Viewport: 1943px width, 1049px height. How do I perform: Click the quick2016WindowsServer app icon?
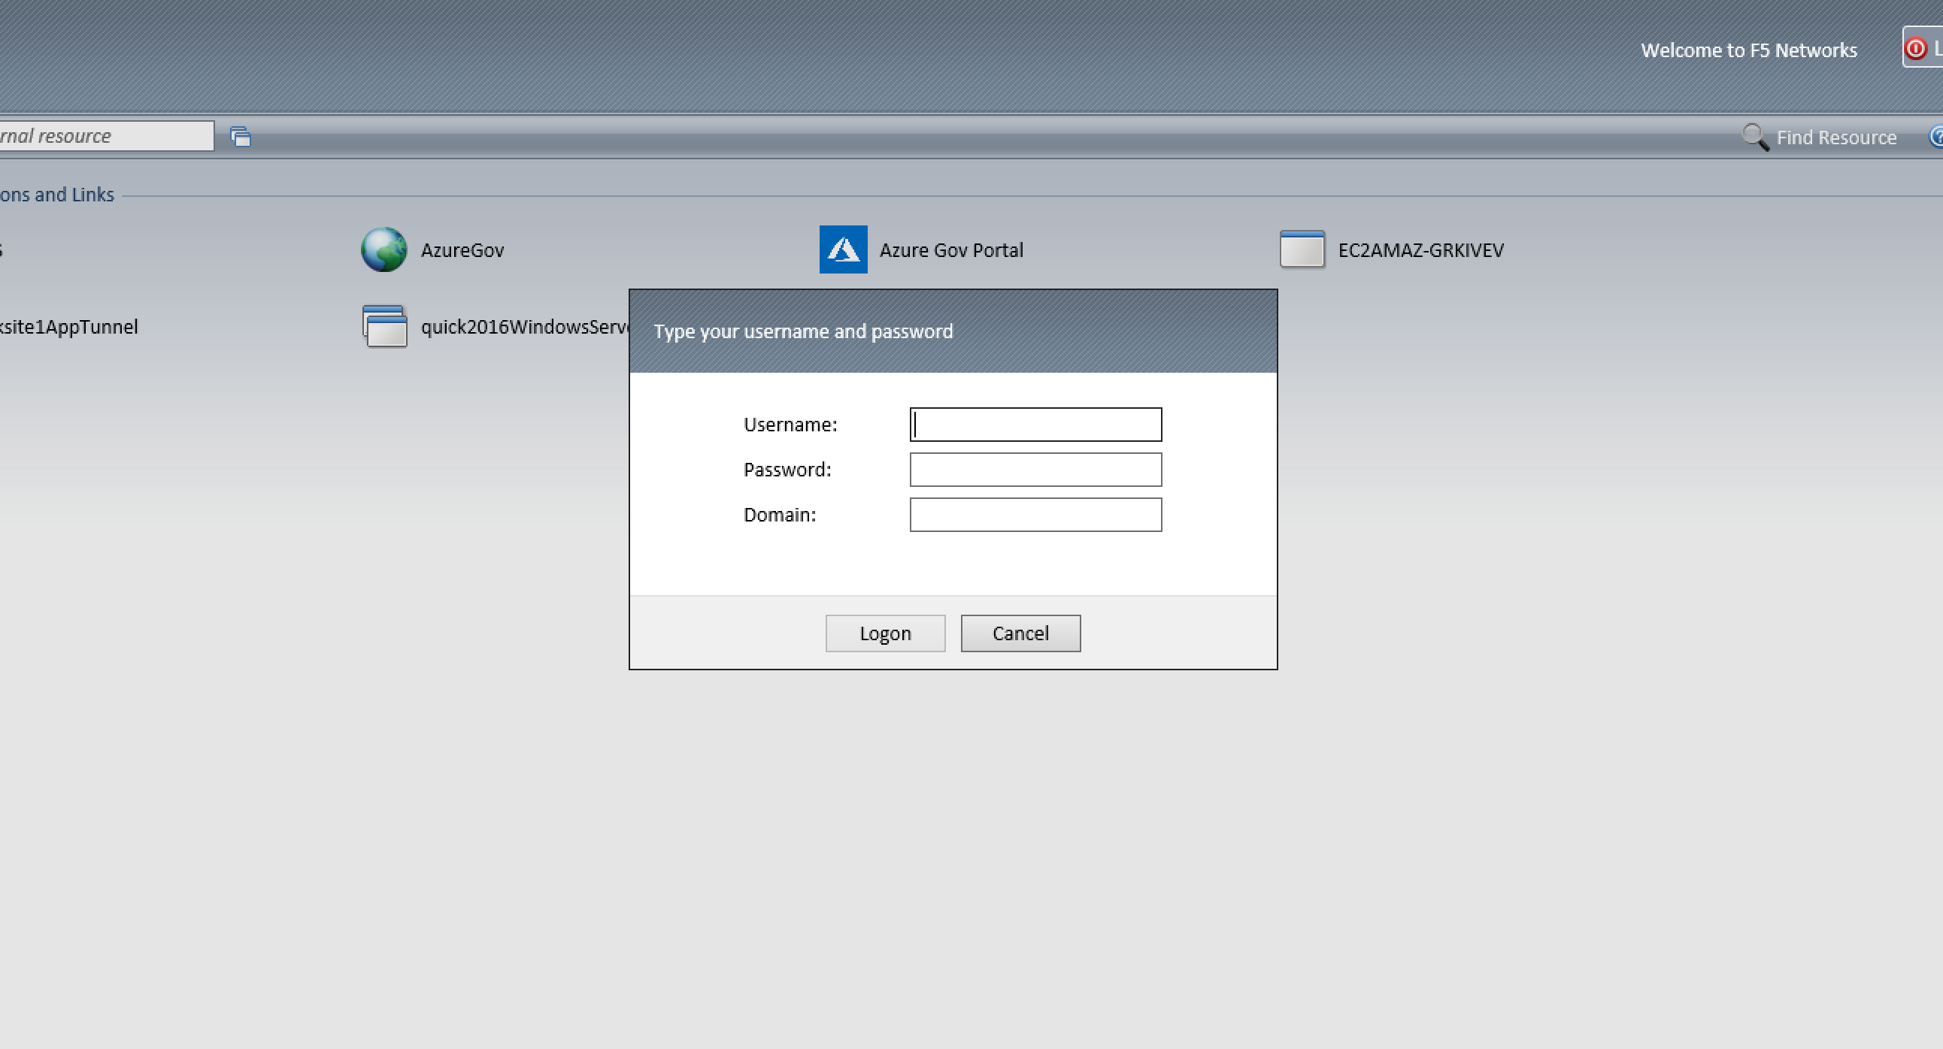[384, 326]
